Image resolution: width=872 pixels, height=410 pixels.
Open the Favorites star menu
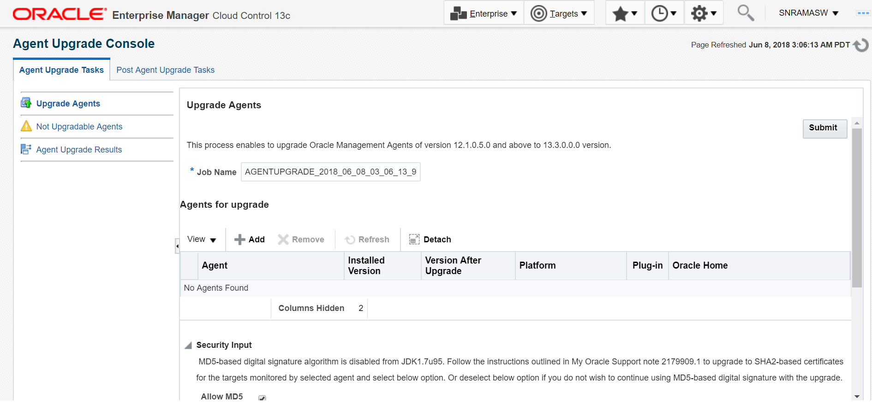click(625, 13)
